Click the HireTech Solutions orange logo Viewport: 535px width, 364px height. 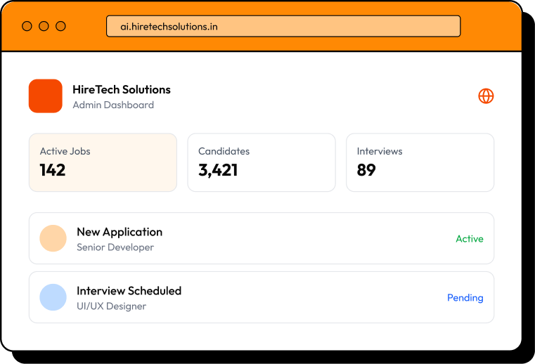[46, 96]
